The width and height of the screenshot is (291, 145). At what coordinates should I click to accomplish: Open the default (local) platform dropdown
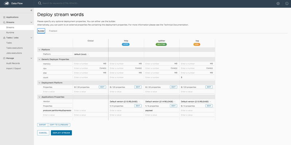coord(81,54)
